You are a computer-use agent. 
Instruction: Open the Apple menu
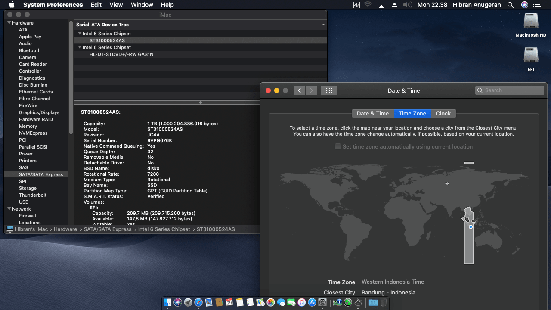[x=12, y=5]
